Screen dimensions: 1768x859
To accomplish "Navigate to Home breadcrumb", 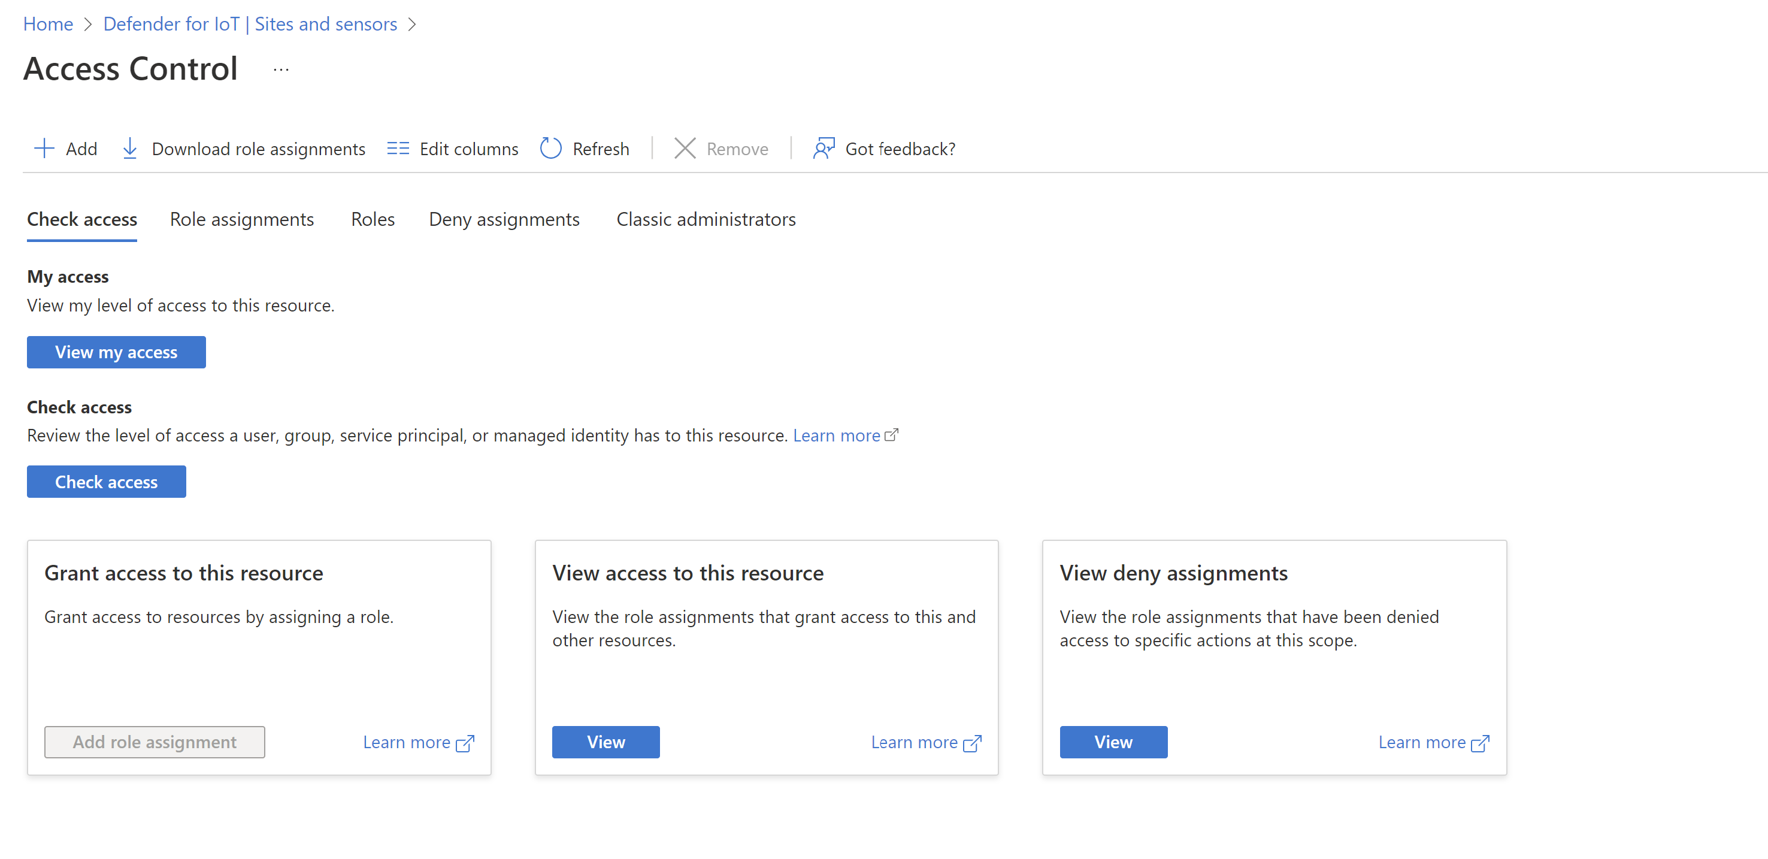I will [47, 24].
